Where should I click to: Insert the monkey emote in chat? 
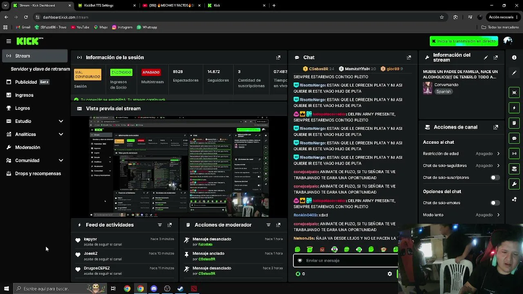383,249
